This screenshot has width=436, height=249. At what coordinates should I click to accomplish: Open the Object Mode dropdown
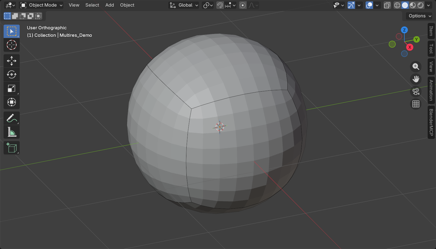click(41, 5)
